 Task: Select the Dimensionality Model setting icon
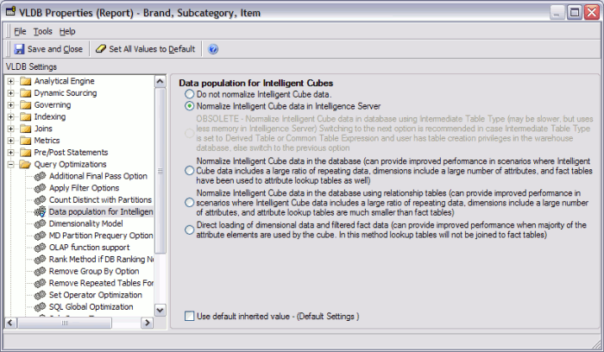coord(40,223)
